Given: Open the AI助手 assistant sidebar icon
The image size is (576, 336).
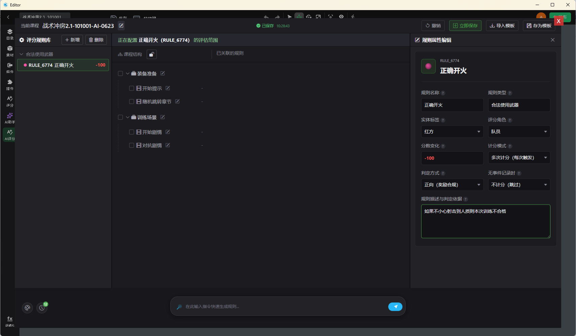Looking at the screenshot, I should [x=10, y=118].
